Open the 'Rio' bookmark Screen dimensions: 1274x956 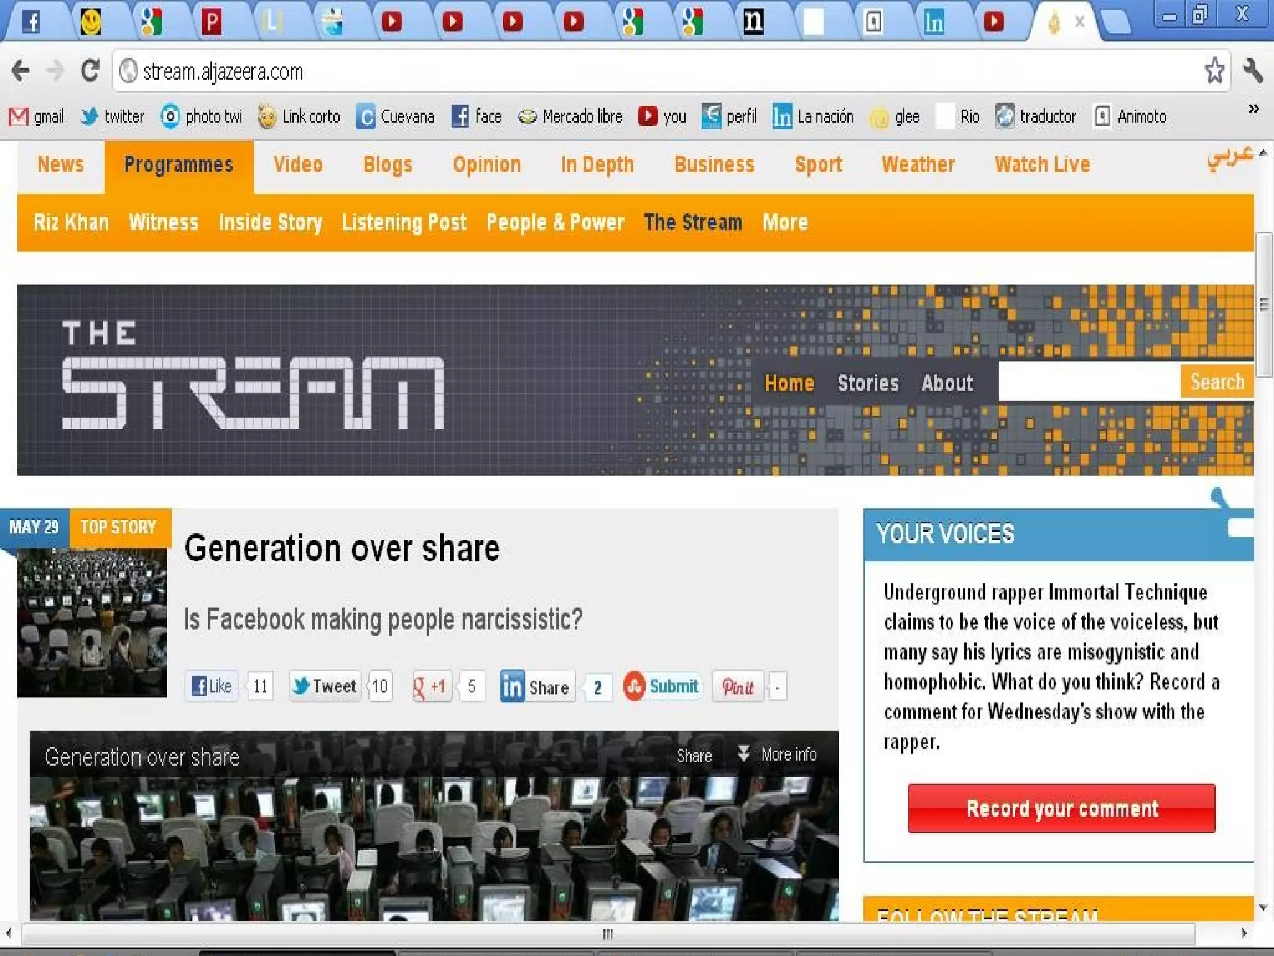coord(958,116)
